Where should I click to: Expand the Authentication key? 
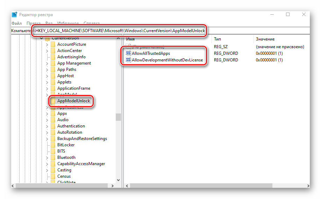[47, 126]
